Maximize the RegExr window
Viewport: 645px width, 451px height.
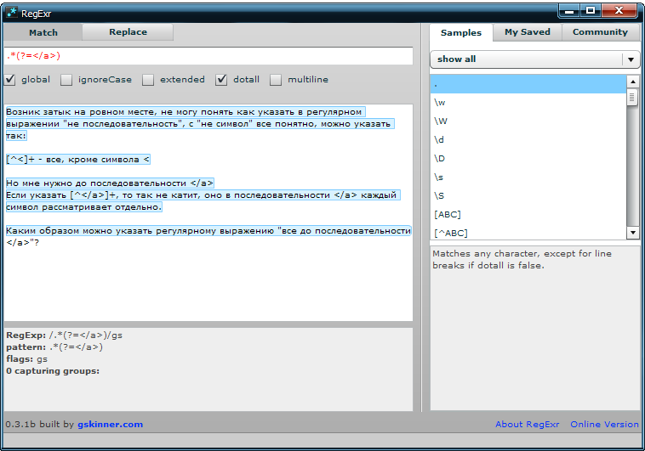click(591, 10)
